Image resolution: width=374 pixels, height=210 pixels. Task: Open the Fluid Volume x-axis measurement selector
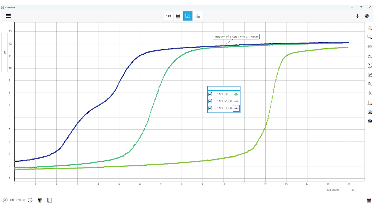(x=332, y=190)
